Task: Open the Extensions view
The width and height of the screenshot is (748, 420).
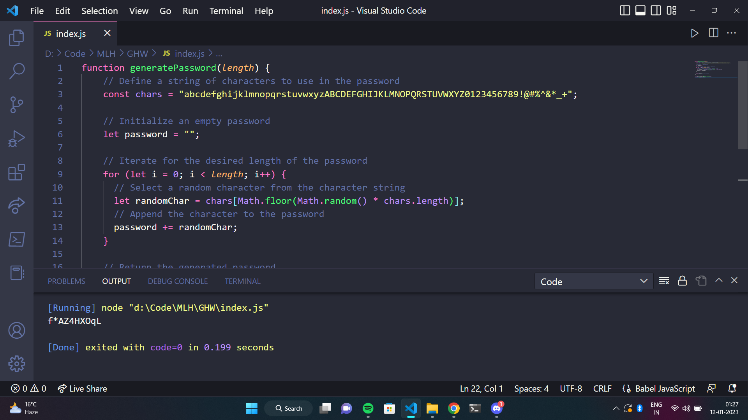Action: coord(16,172)
